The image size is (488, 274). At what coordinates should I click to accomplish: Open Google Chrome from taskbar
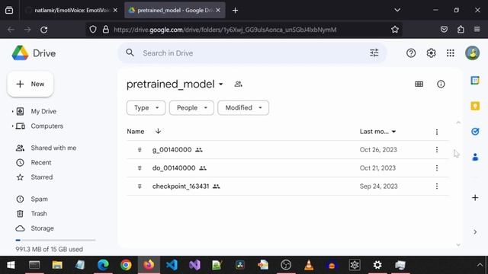(x=126, y=265)
